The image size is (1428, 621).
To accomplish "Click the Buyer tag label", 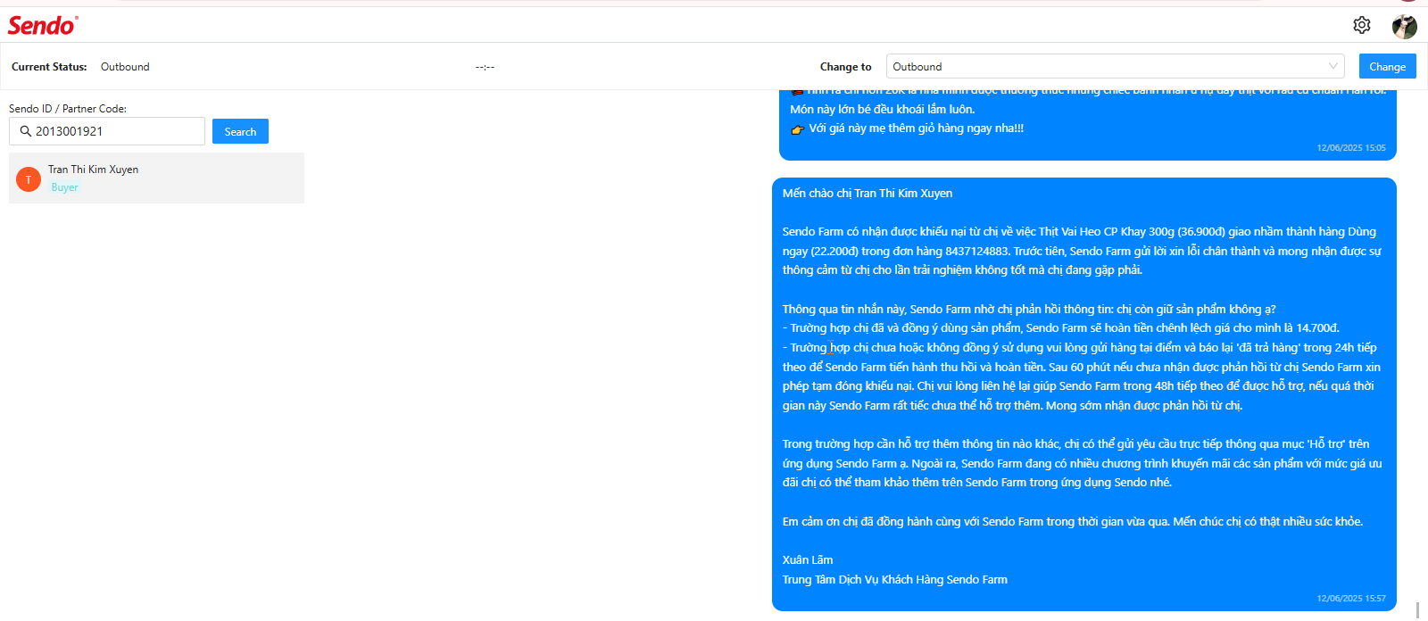I will click(x=64, y=187).
